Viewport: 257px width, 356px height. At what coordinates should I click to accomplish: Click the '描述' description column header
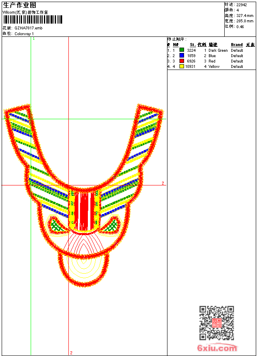point(213,45)
